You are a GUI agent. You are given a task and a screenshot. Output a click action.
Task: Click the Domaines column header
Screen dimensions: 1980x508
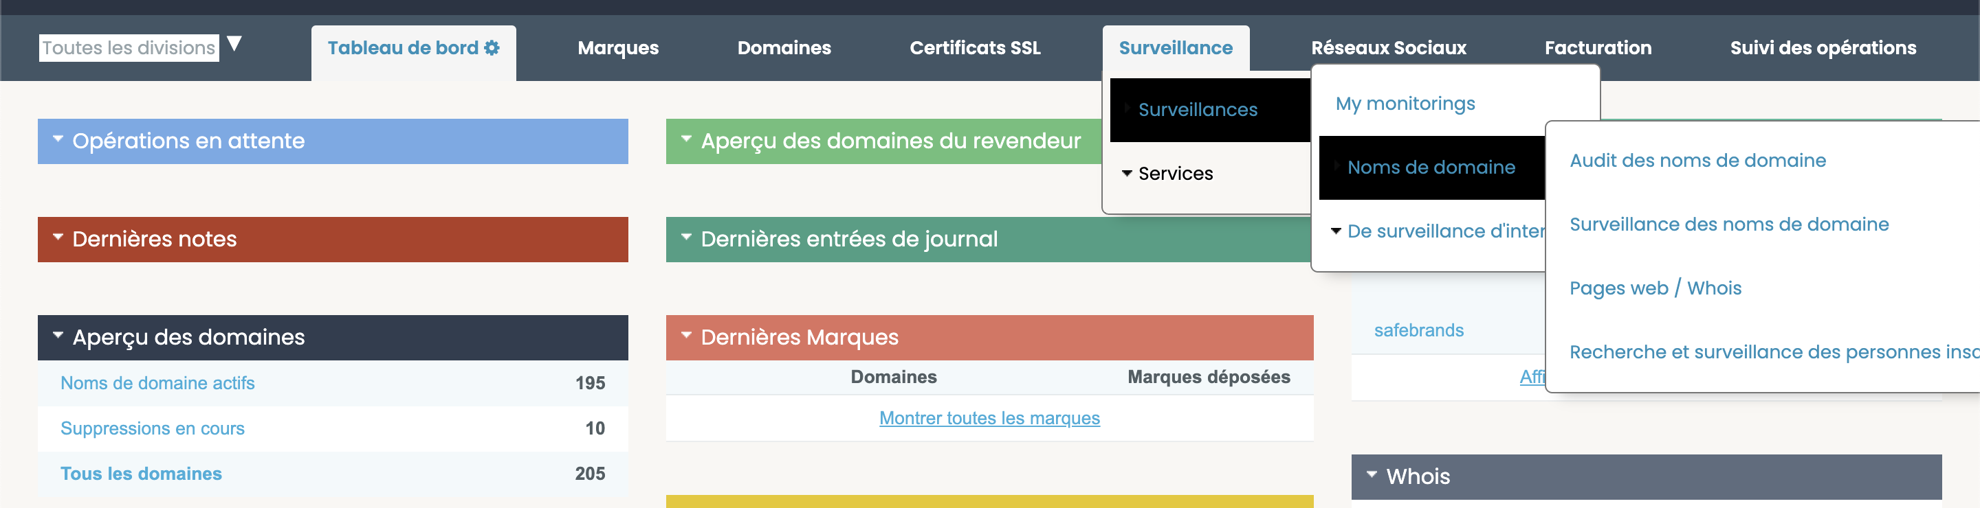(x=893, y=377)
